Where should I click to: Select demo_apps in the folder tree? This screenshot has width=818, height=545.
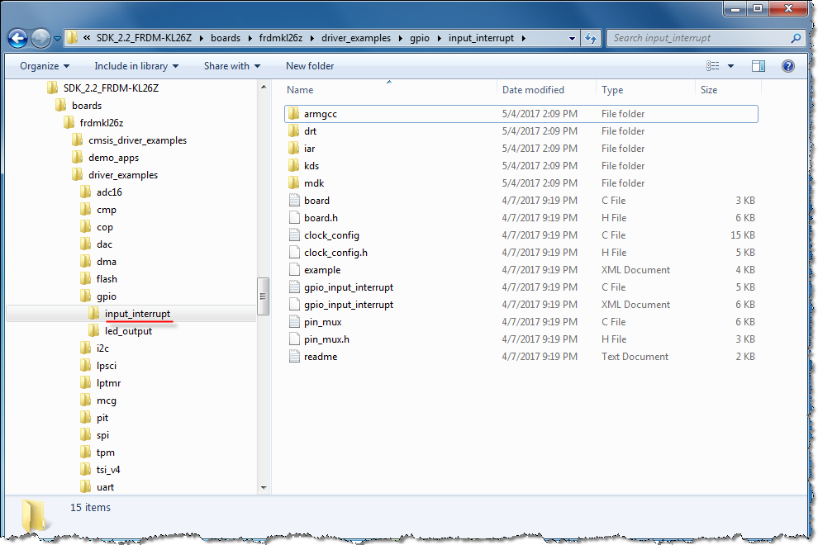click(x=113, y=158)
